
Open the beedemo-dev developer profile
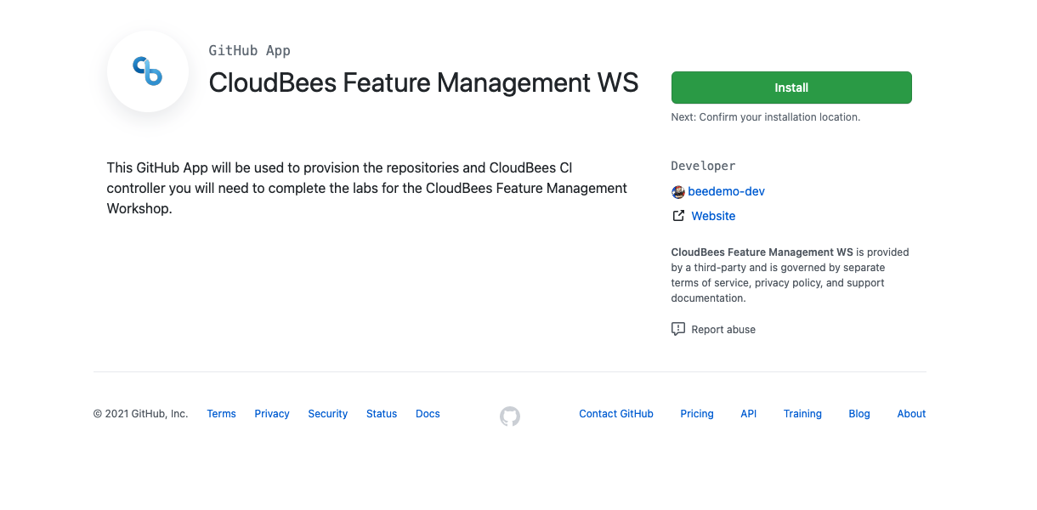pos(728,191)
